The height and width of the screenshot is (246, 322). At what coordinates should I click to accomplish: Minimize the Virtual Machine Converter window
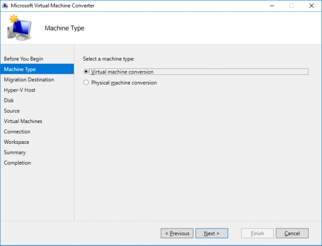[x=272, y=6]
